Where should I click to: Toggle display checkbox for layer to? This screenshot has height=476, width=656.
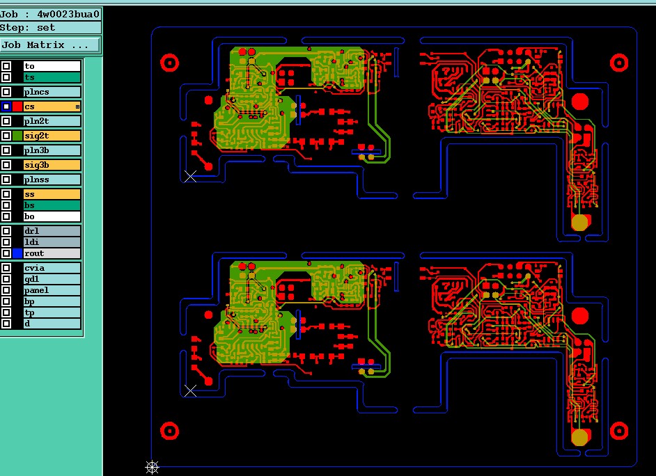coord(6,66)
